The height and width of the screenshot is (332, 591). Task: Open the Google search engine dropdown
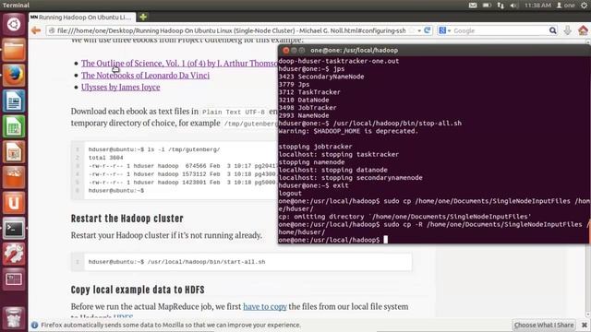(445, 30)
